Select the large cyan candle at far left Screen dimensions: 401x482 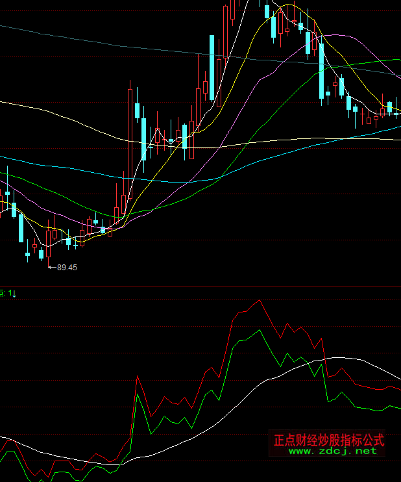click(21, 227)
